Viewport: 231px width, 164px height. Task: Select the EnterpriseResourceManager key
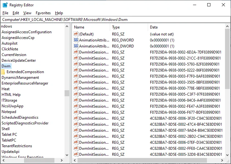[x=25, y=83]
